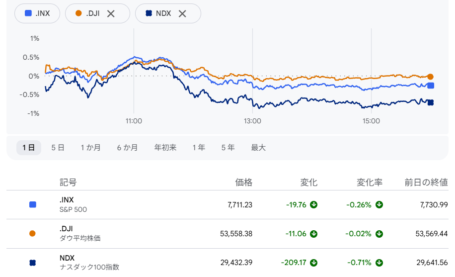
Task: Click dark blue icon in NDX table row
Action: pos(32,263)
